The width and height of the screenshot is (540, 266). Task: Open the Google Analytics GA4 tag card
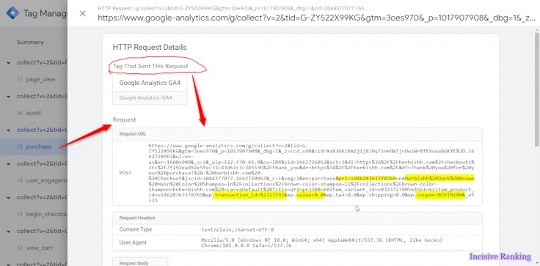(150, 89)
